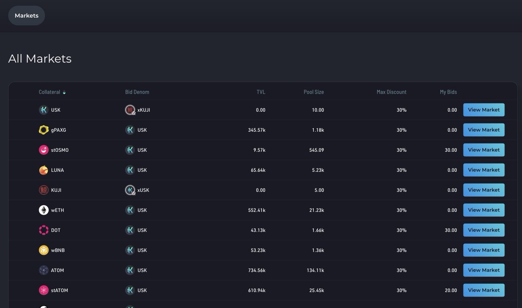View Market for stOSMO

pyautogui.click(x=484, y=150)
